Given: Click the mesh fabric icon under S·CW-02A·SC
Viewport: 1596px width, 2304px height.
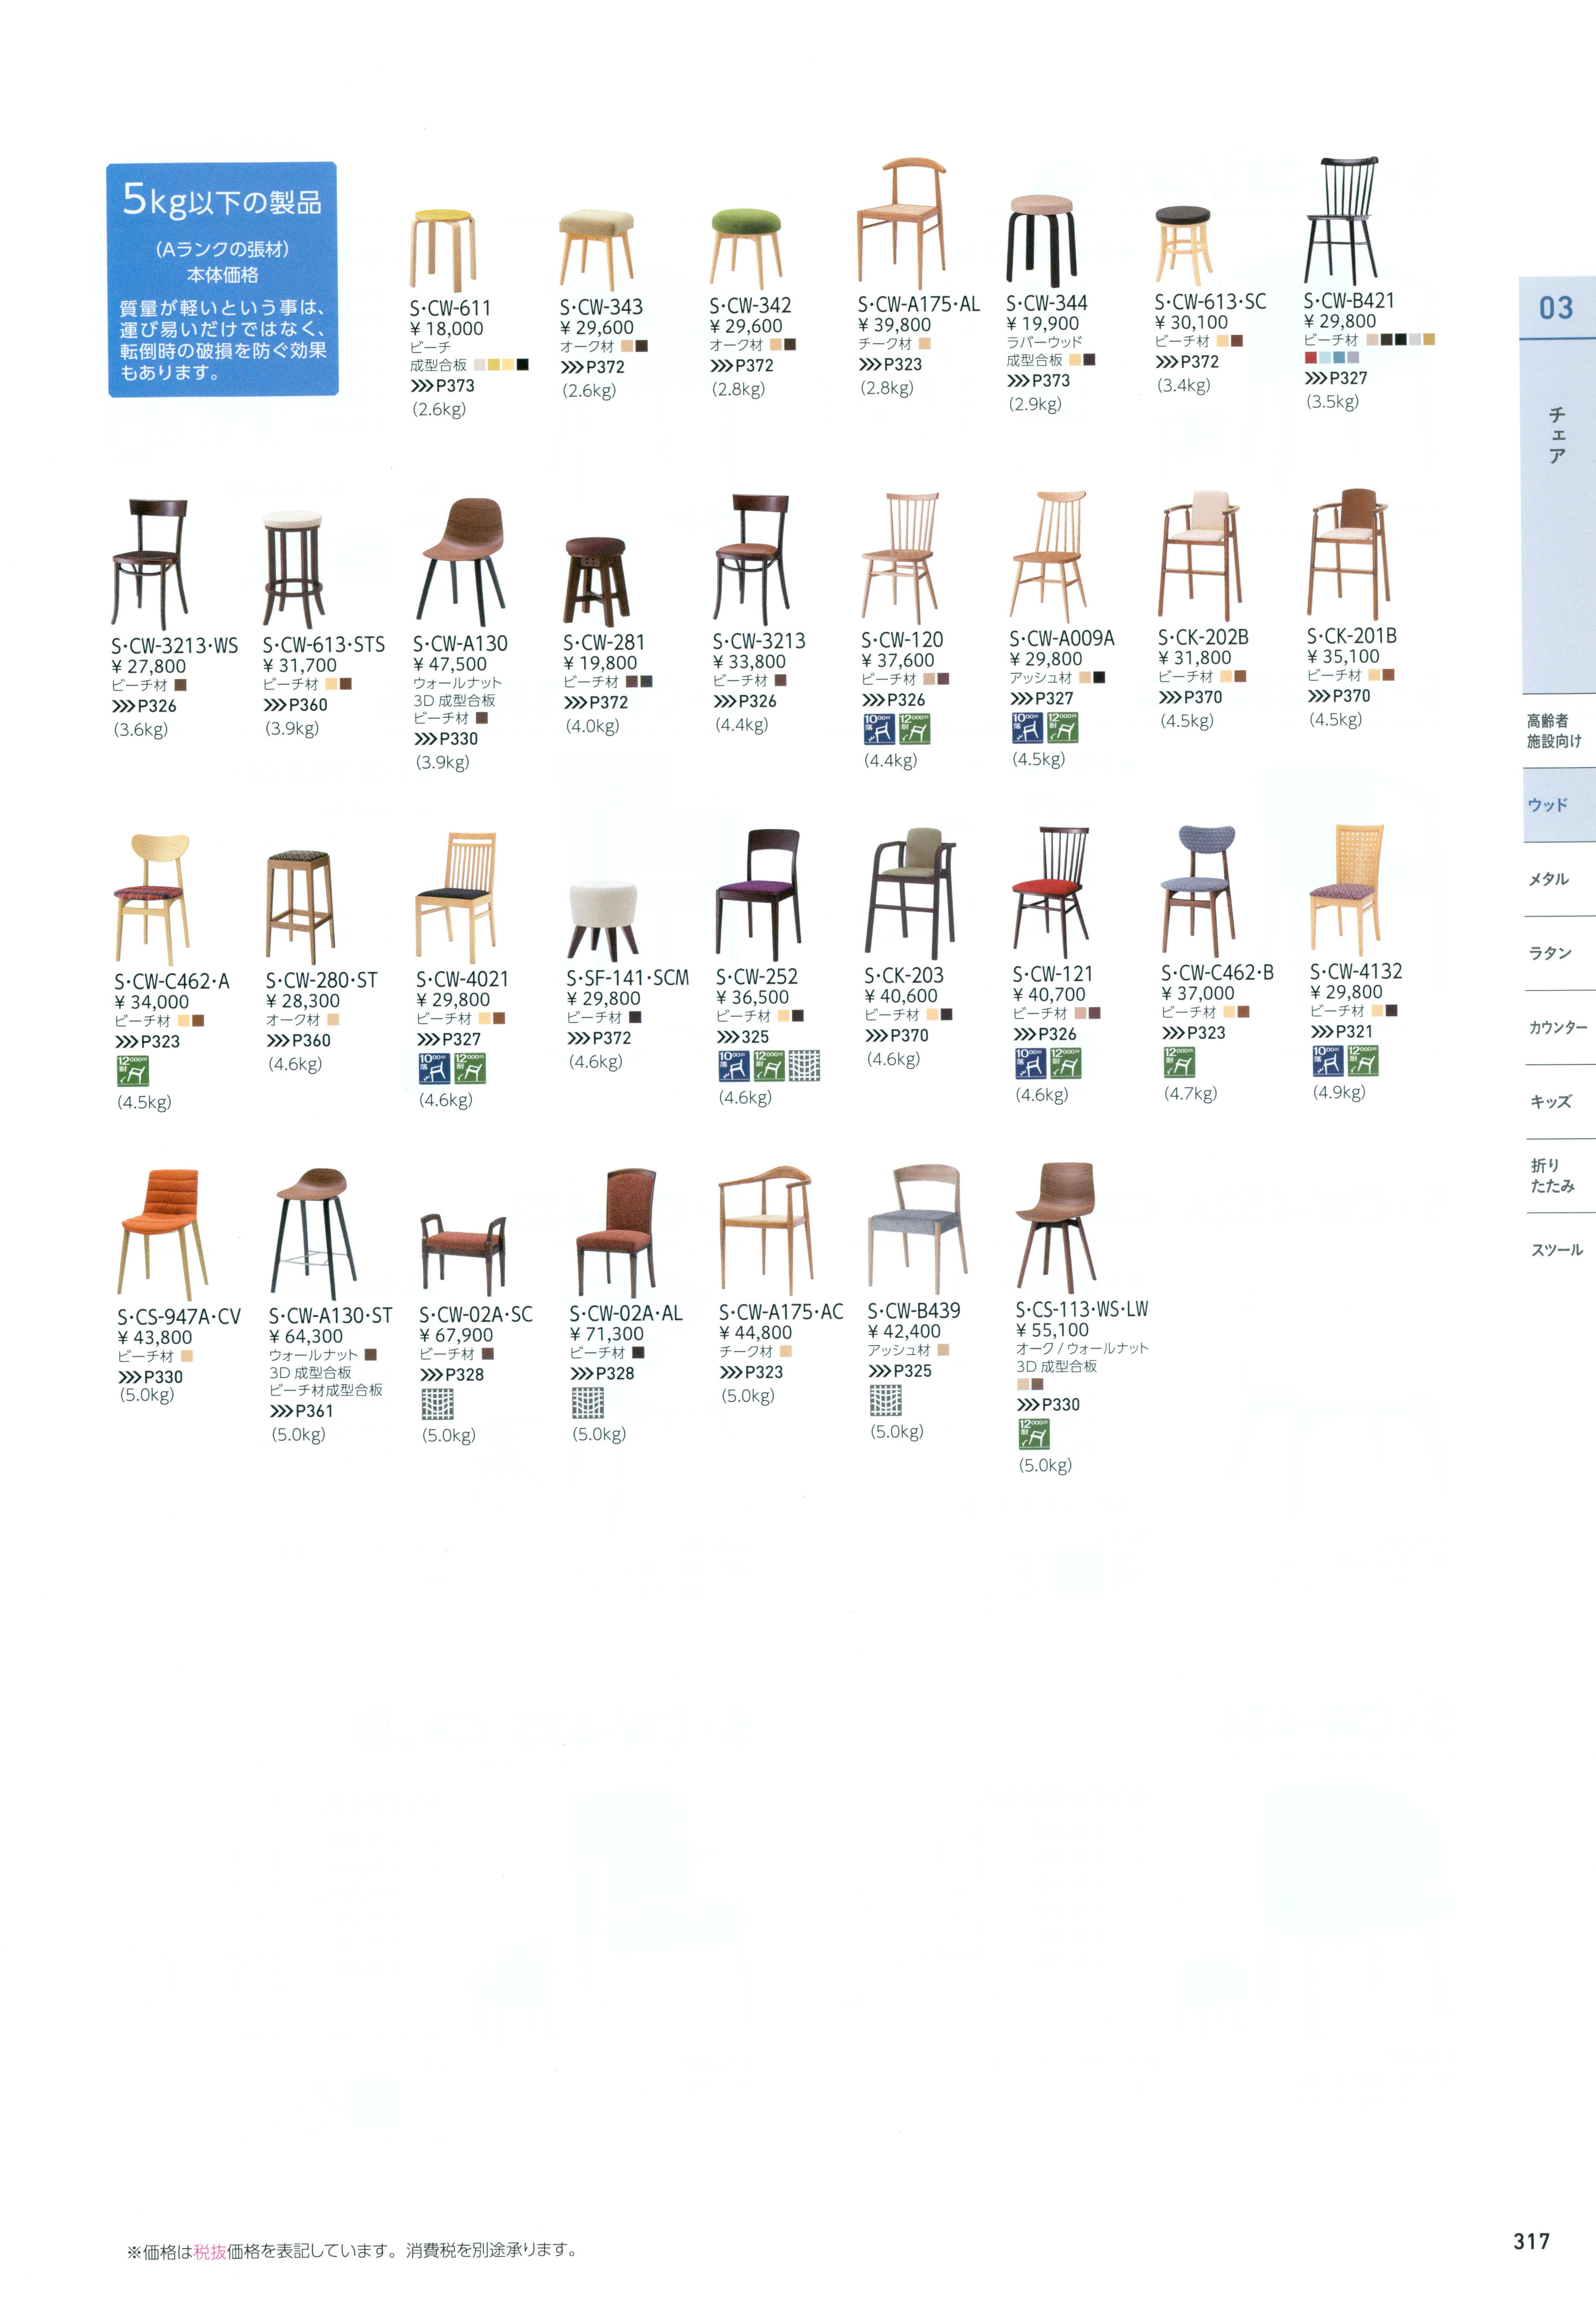Looking at the screenshot, I should [437, 1404].
